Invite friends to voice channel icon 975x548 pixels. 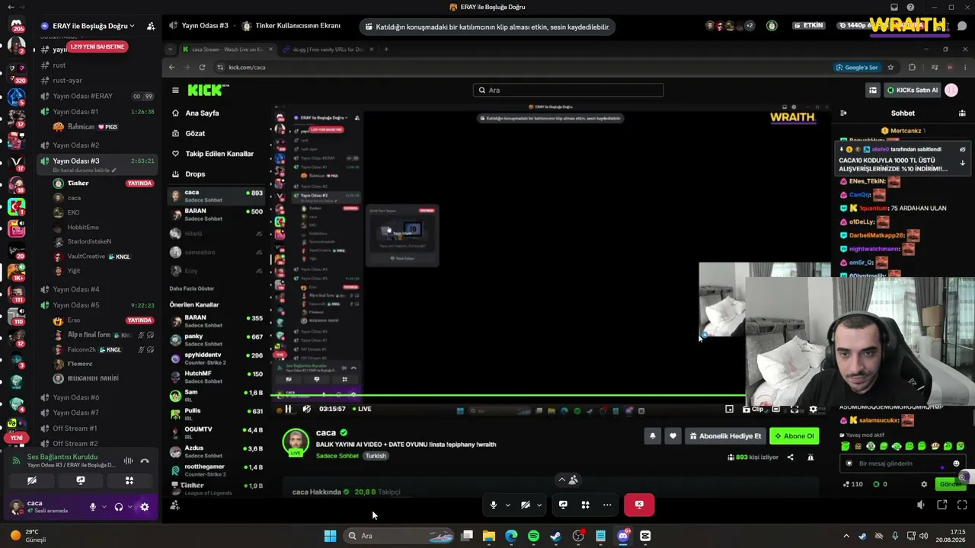pos(174,505)
